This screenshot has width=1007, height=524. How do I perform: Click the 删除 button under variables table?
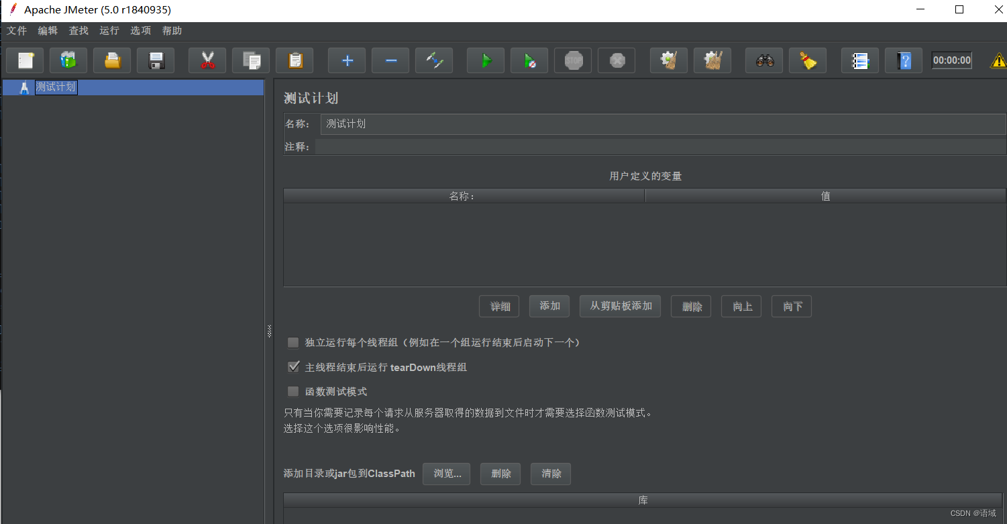[691, 307]
